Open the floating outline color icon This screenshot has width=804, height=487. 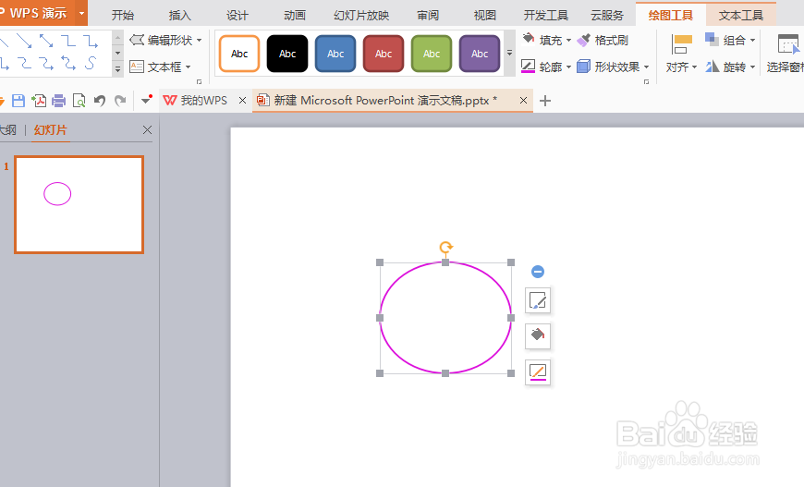pyautogui.click(x=538, y=372)
